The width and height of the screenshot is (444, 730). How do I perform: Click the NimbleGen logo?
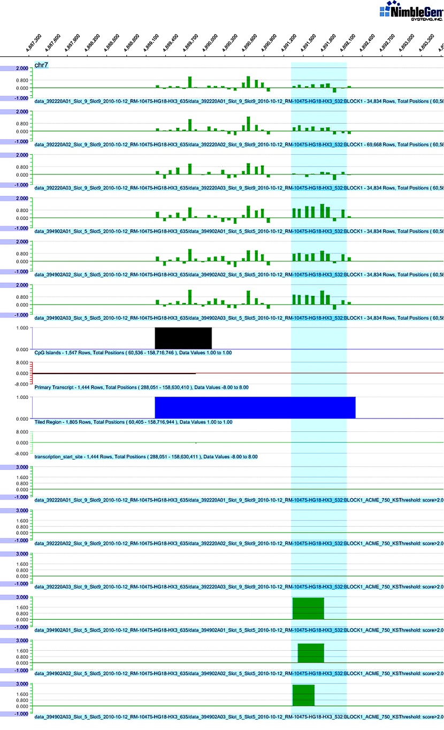tap(410, 11)
